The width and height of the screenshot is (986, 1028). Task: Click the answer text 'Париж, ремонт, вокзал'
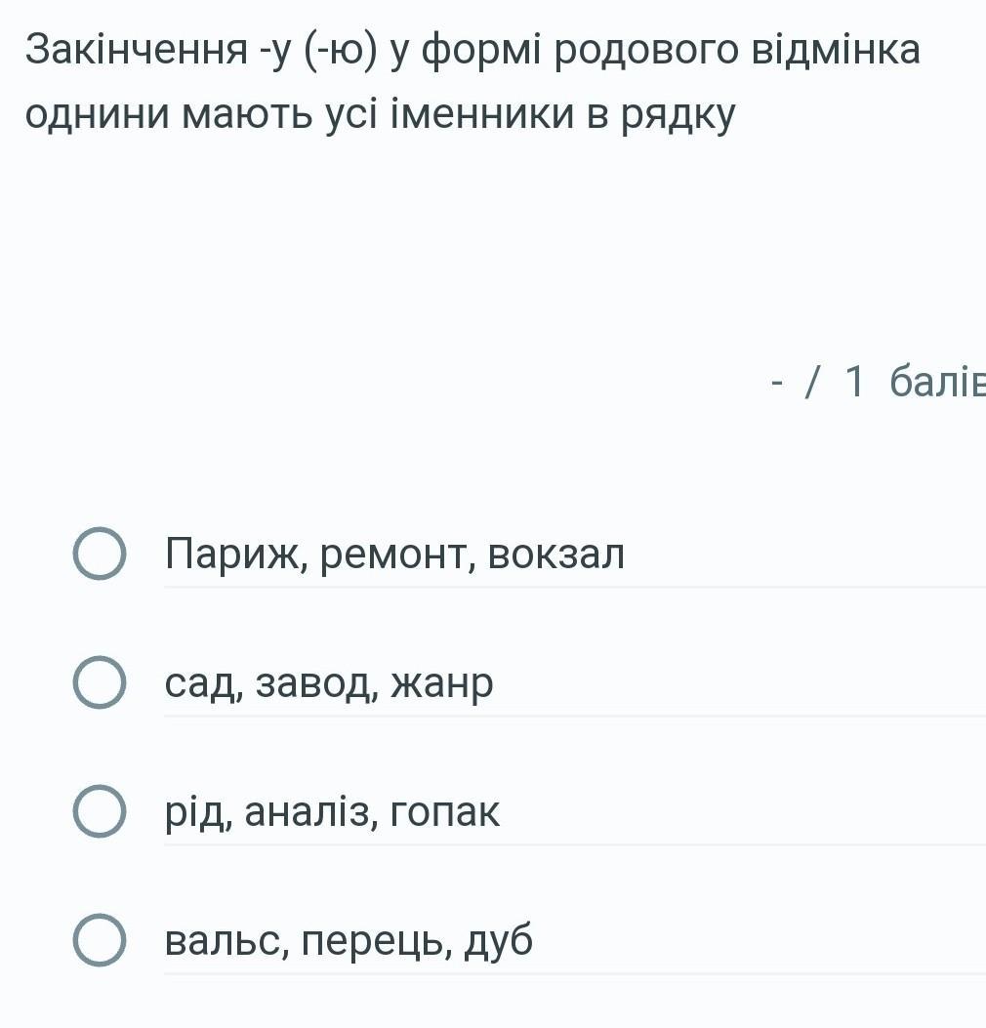pos(394,555)
